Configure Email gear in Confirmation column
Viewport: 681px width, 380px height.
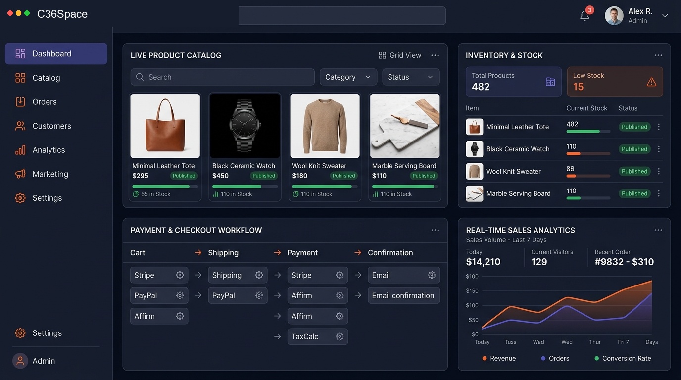pos(432,275)
